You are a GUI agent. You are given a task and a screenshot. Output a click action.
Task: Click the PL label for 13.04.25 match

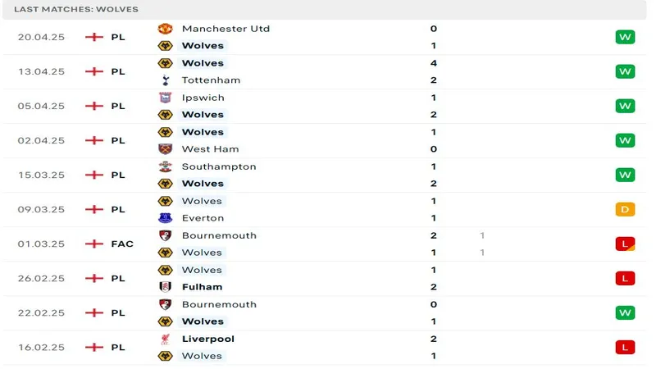click(x=118, y=71)
